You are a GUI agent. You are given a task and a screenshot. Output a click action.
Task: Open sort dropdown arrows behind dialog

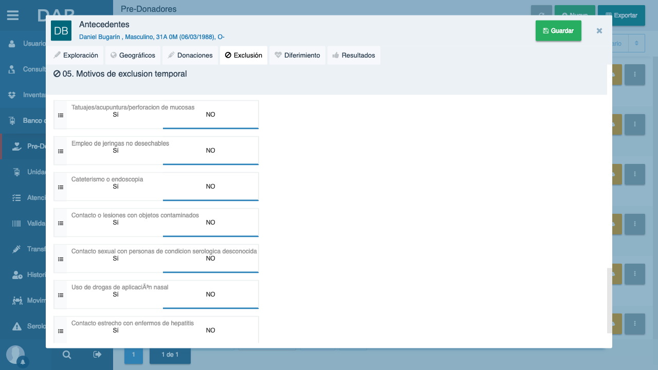click(636, 44)
